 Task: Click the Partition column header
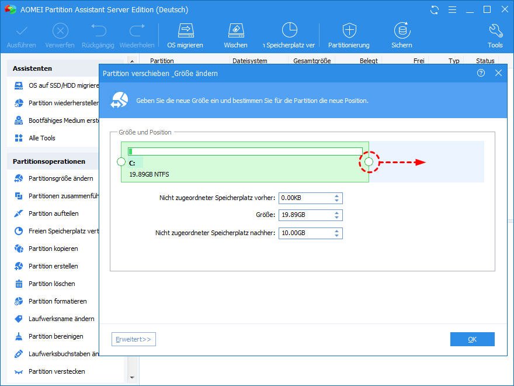pyautogui.click(x=162, y=60)
